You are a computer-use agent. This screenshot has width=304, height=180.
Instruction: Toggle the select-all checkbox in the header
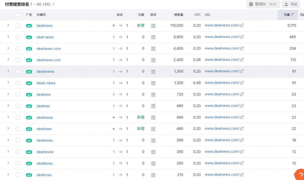click(18, 15)
